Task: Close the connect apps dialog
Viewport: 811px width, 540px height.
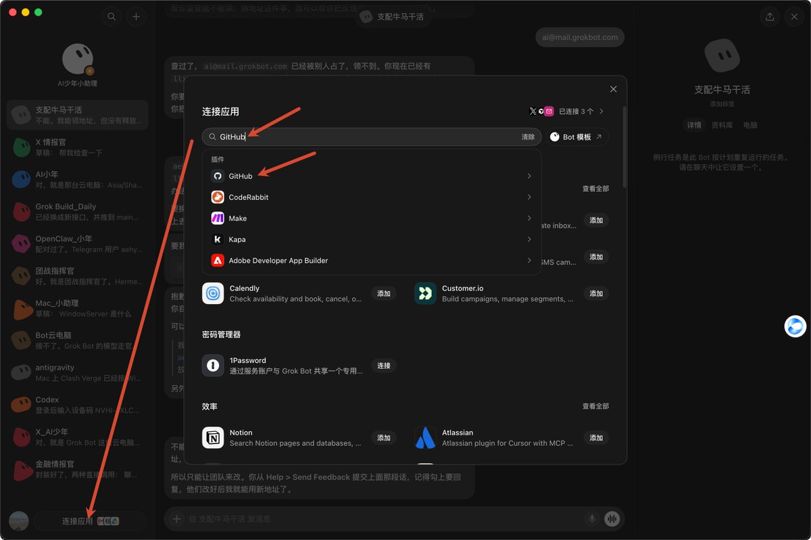Action: coord(614,89)
